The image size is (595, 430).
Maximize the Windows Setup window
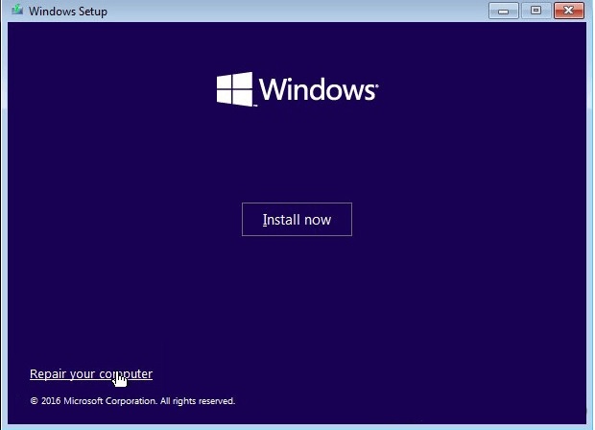point(535,11)
